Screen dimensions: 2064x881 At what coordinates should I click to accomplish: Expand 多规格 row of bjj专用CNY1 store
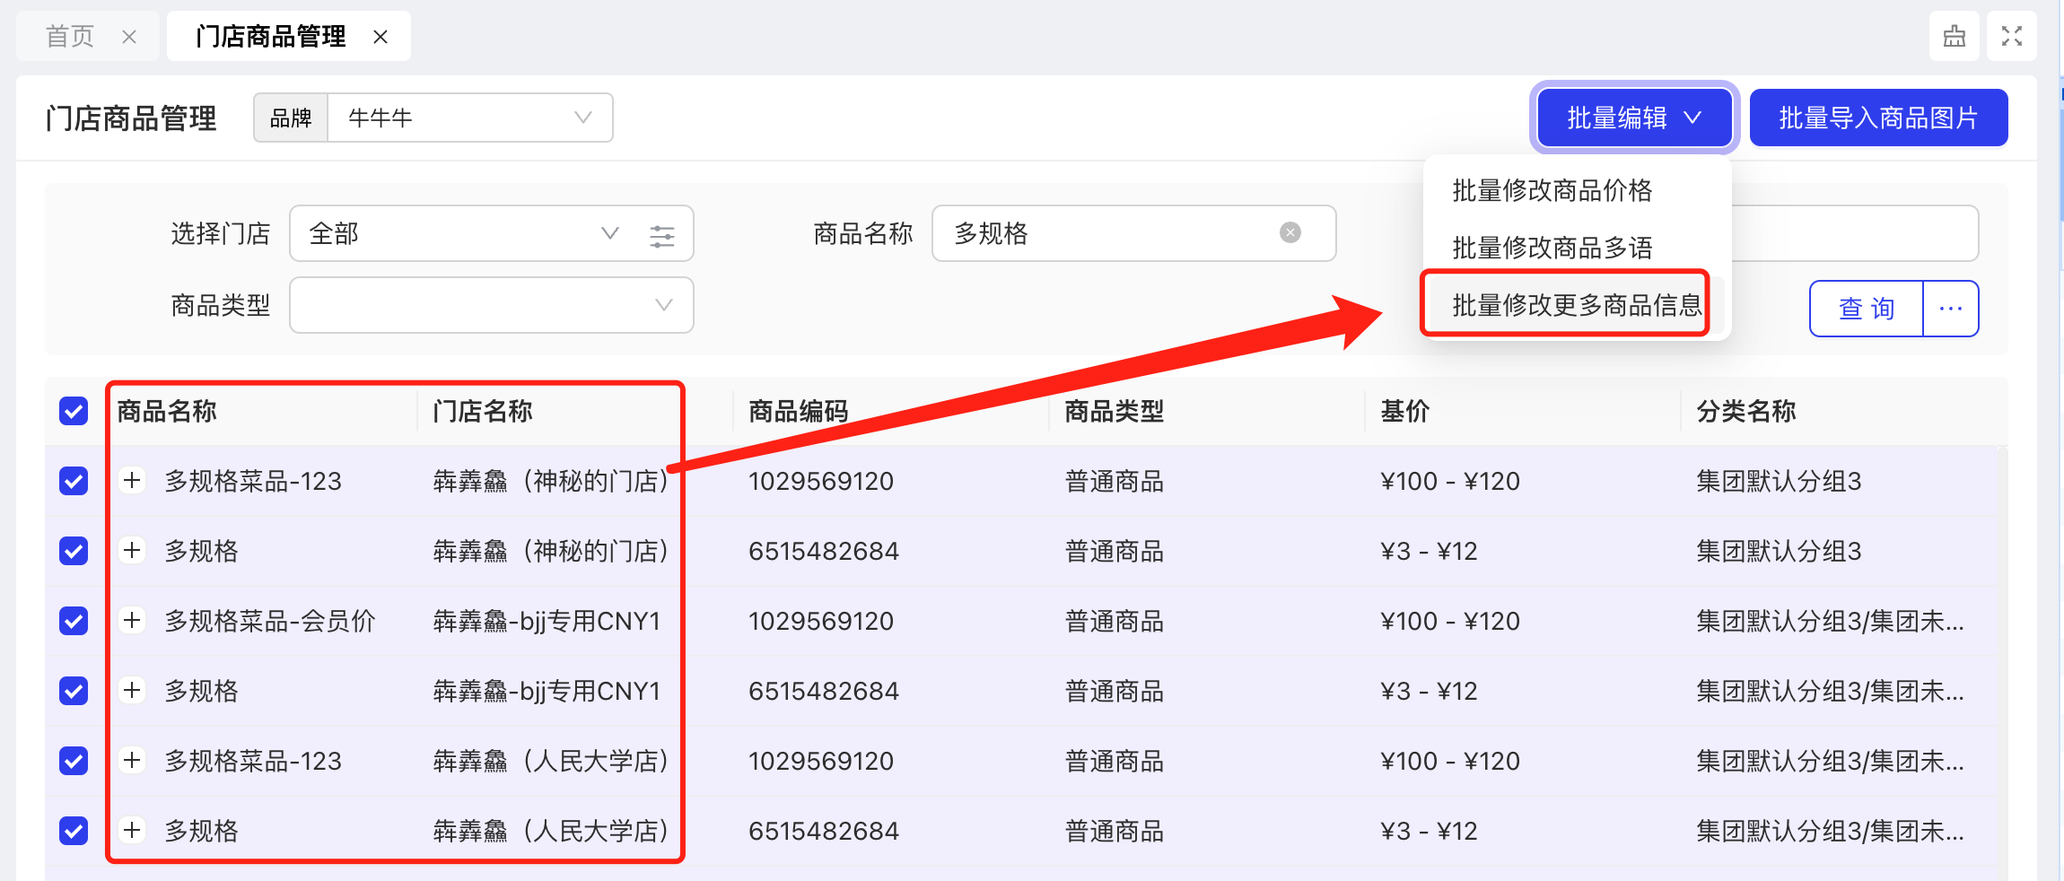point(132,690)
